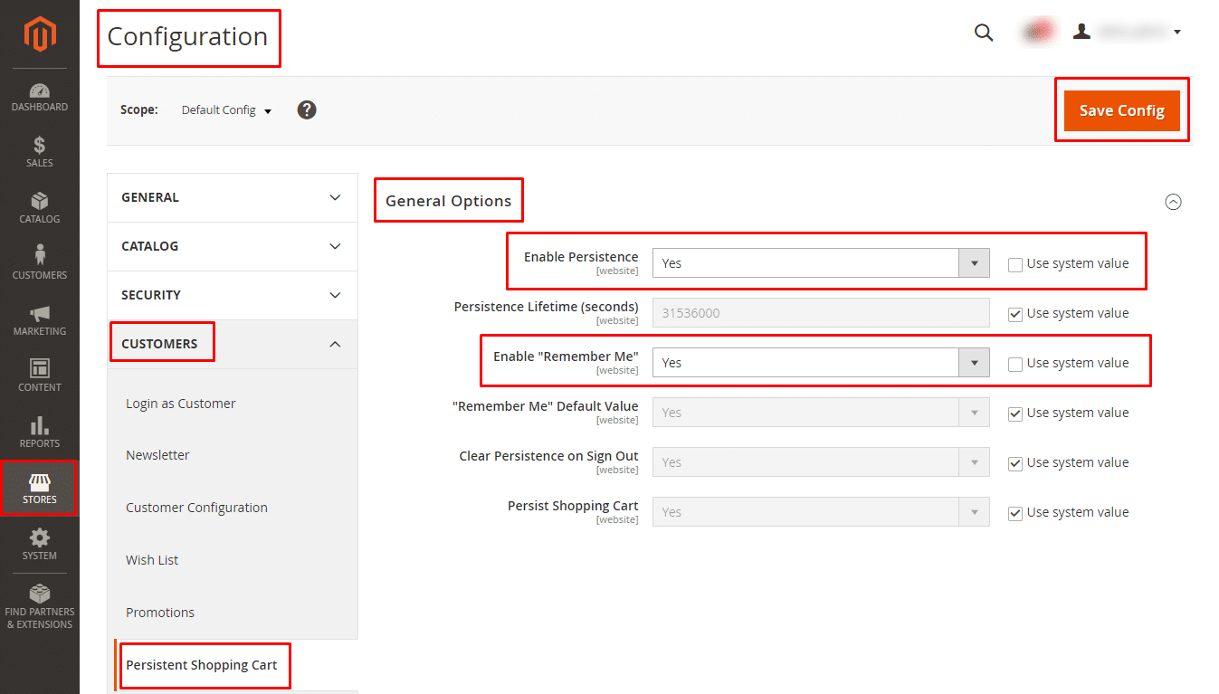Uncheck Use system value for Persist Shopping Cart

(1015, 513)
